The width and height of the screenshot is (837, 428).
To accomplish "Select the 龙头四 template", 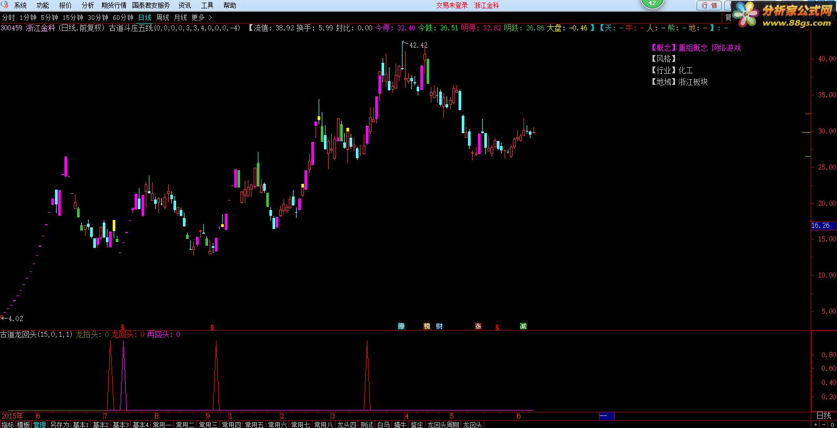I will [x=346, y=424].
